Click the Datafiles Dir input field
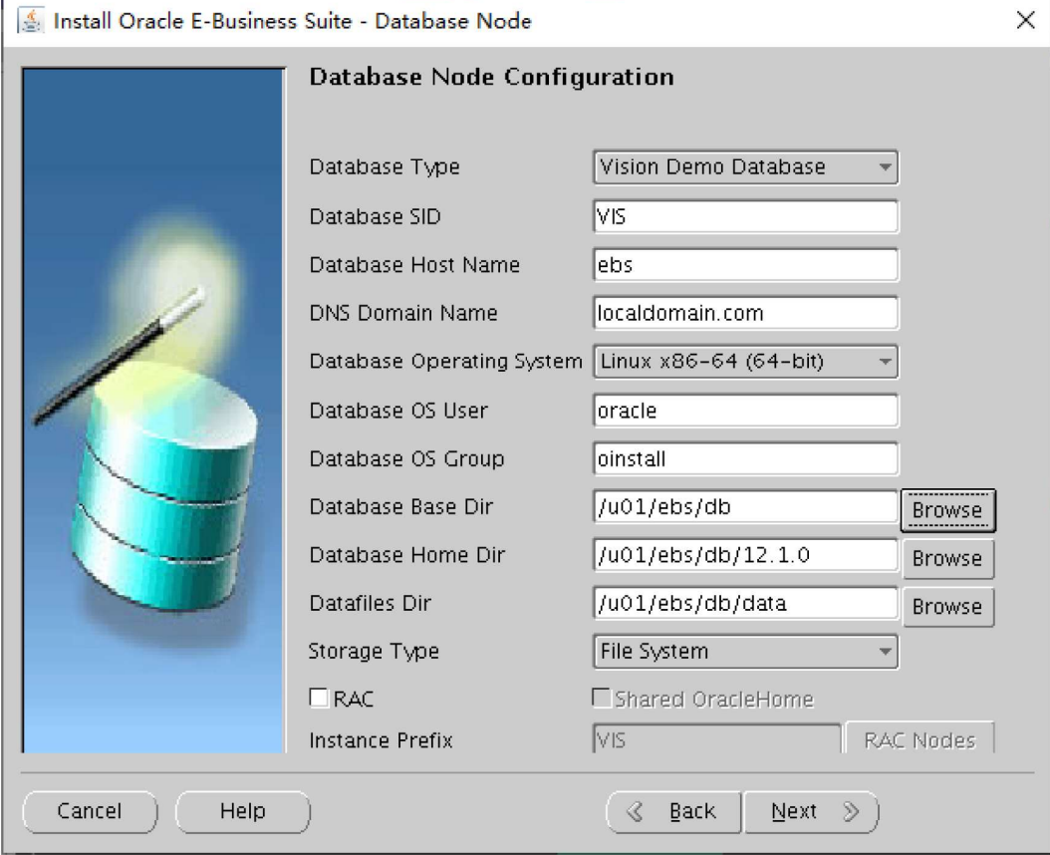1050x855 pixels. (x=745, y=603)
